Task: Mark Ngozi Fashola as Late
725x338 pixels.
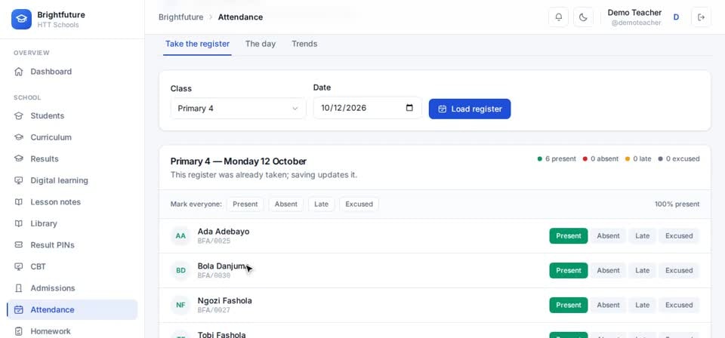Action: [642, 306]
